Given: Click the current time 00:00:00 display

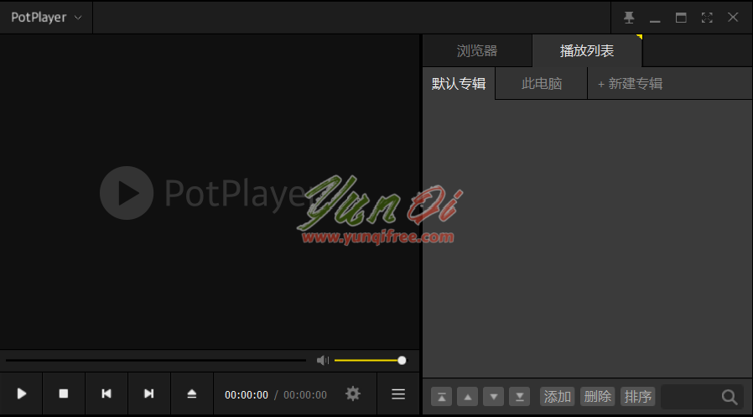Looking at the screenshot, I should pyautogui.click(x=247, y=395).
